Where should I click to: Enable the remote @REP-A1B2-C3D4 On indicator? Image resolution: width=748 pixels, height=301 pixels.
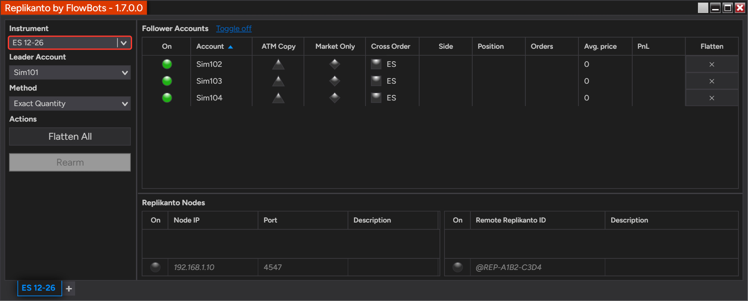coord(458,267)
